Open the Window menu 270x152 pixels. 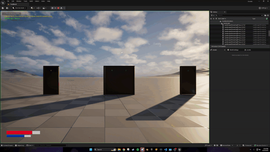coord(19,1)
